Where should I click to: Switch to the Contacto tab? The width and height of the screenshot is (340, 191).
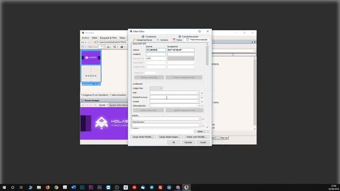click(163, 40)
